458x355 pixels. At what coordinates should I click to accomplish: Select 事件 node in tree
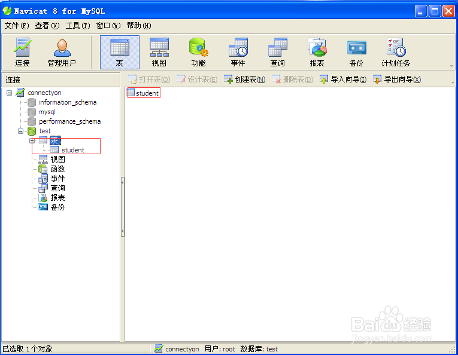[57, 179]
